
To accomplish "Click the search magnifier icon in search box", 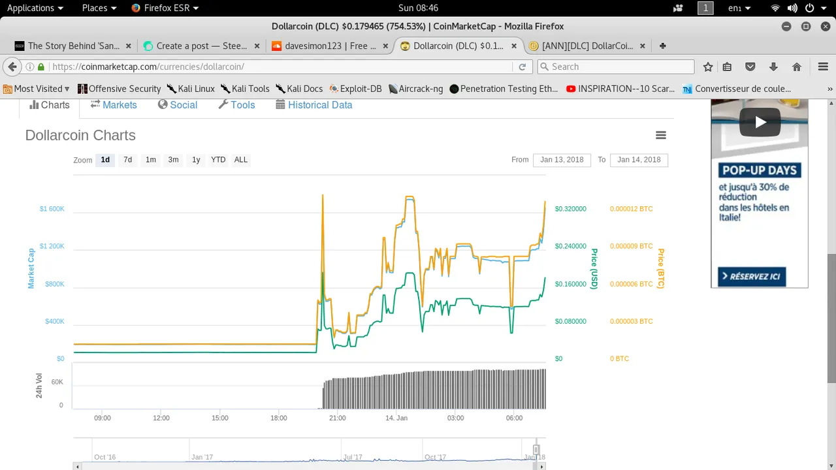I will pos(544,67).
